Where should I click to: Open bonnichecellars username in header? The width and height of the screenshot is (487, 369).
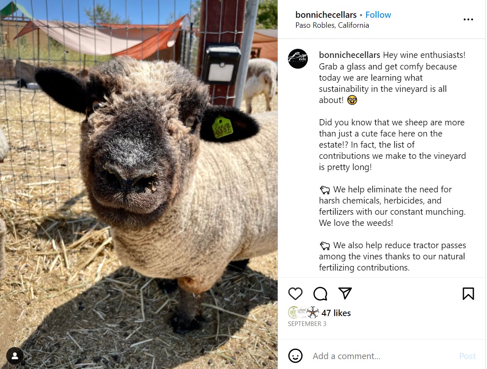click(326, 14)
